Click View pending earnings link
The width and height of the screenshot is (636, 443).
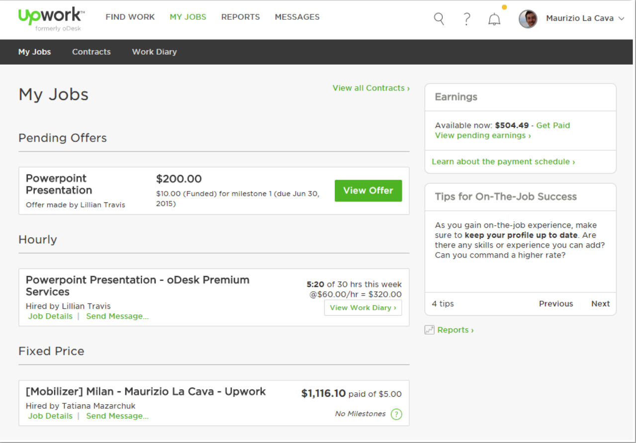[483, 135]
